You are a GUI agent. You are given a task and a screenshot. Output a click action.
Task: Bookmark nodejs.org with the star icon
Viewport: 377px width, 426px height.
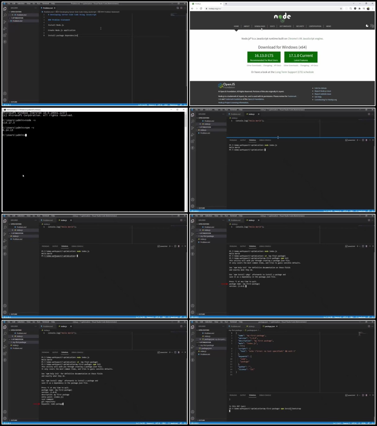341,8
